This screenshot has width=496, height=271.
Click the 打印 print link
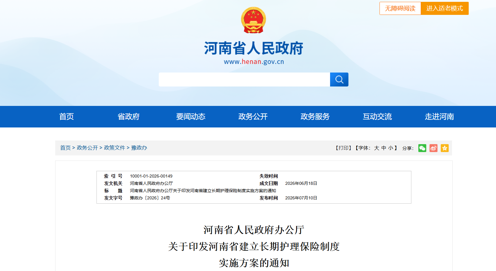(x=344, y=148)
